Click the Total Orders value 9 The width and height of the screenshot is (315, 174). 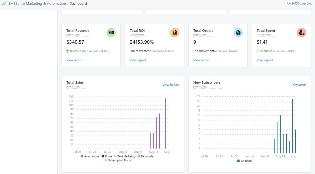(195, 42)
